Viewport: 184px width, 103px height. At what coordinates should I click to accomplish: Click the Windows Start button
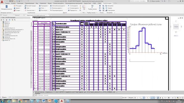coord(2,101)
